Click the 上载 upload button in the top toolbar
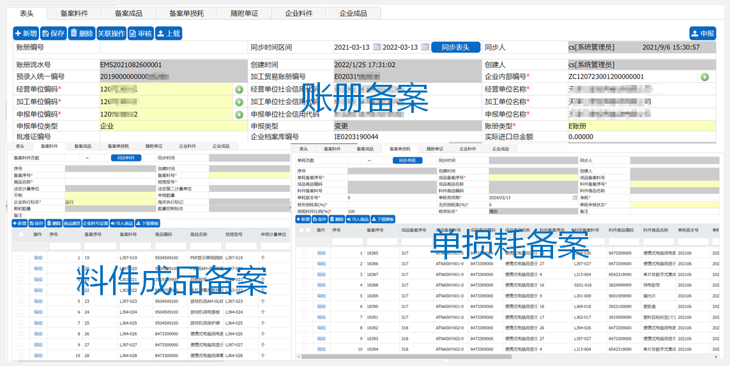This screenshot has height=366, width=730. click(168, 33)
